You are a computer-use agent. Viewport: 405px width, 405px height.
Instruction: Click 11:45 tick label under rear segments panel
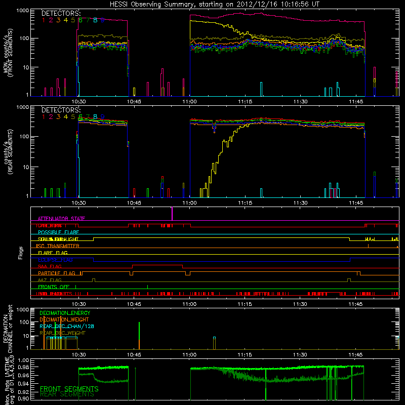pos(356,203)
